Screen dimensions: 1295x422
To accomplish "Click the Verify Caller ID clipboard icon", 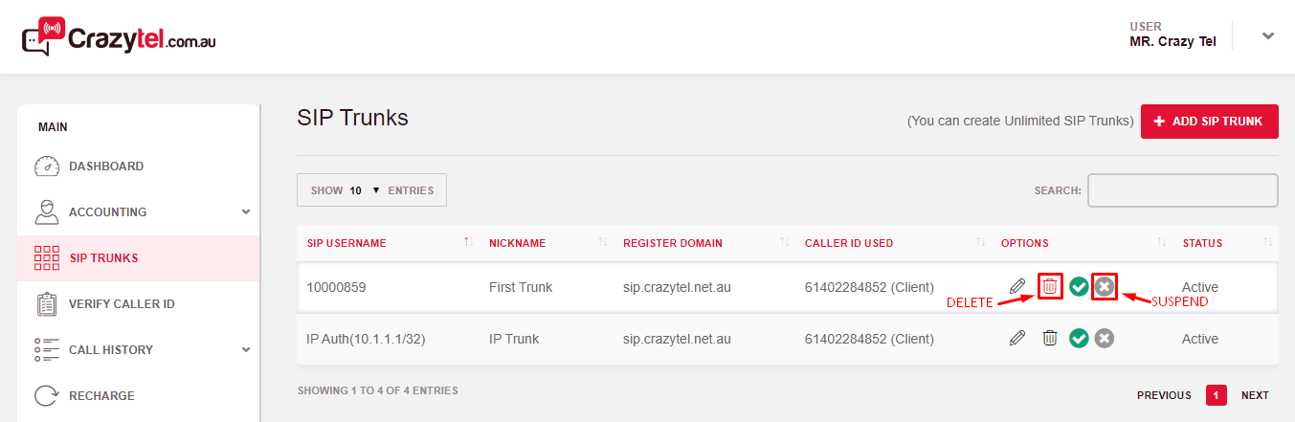I will coord(47,304).
